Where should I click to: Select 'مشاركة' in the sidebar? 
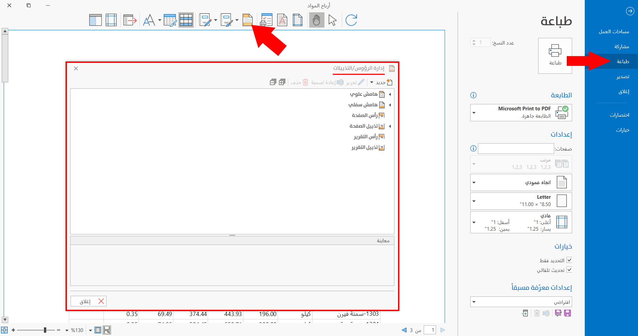(622, 47)
